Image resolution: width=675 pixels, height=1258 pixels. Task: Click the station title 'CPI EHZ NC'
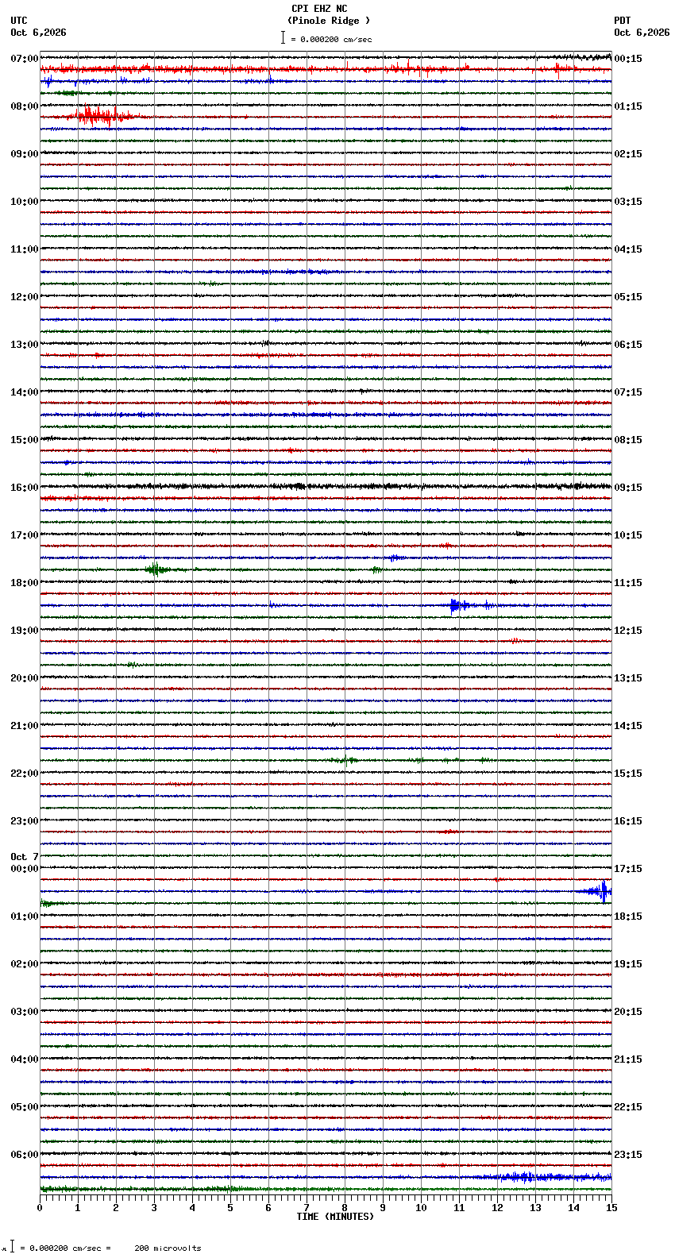coord(319,9)
